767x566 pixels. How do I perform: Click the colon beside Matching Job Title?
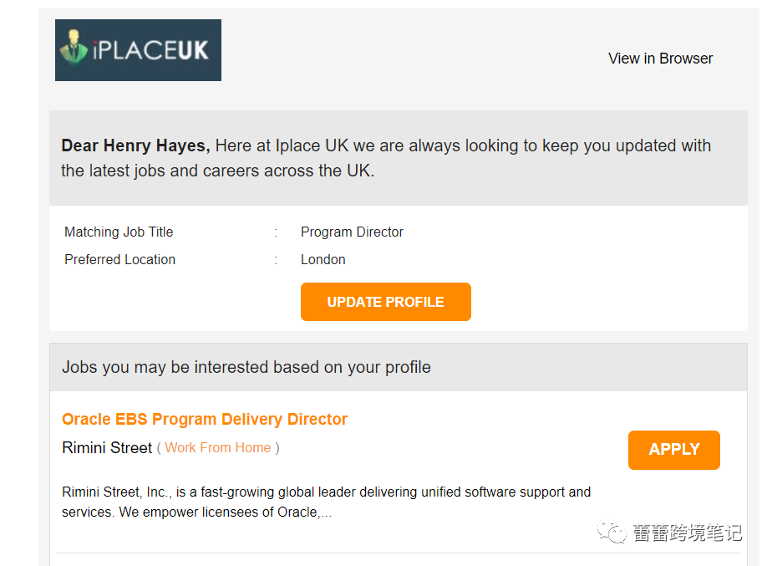coord(275,232)
